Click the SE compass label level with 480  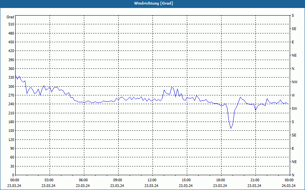(x=294, y=29)
